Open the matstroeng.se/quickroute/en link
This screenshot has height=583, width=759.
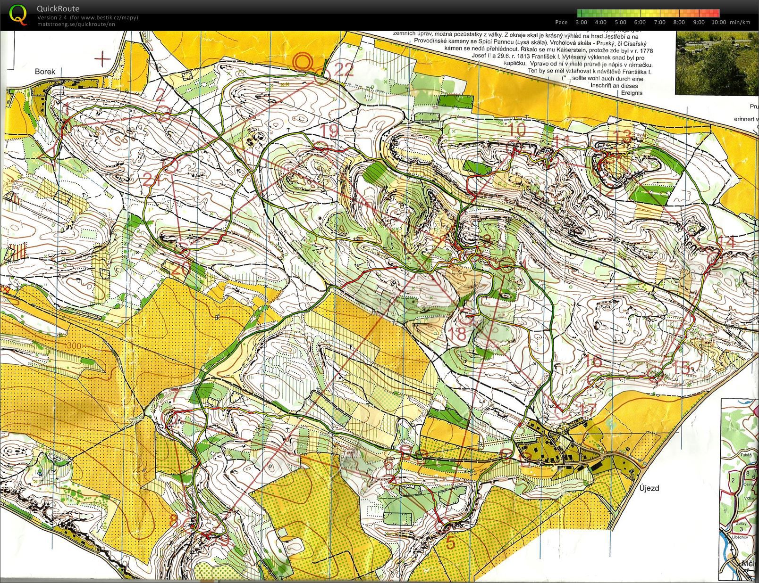coord(76,24)
